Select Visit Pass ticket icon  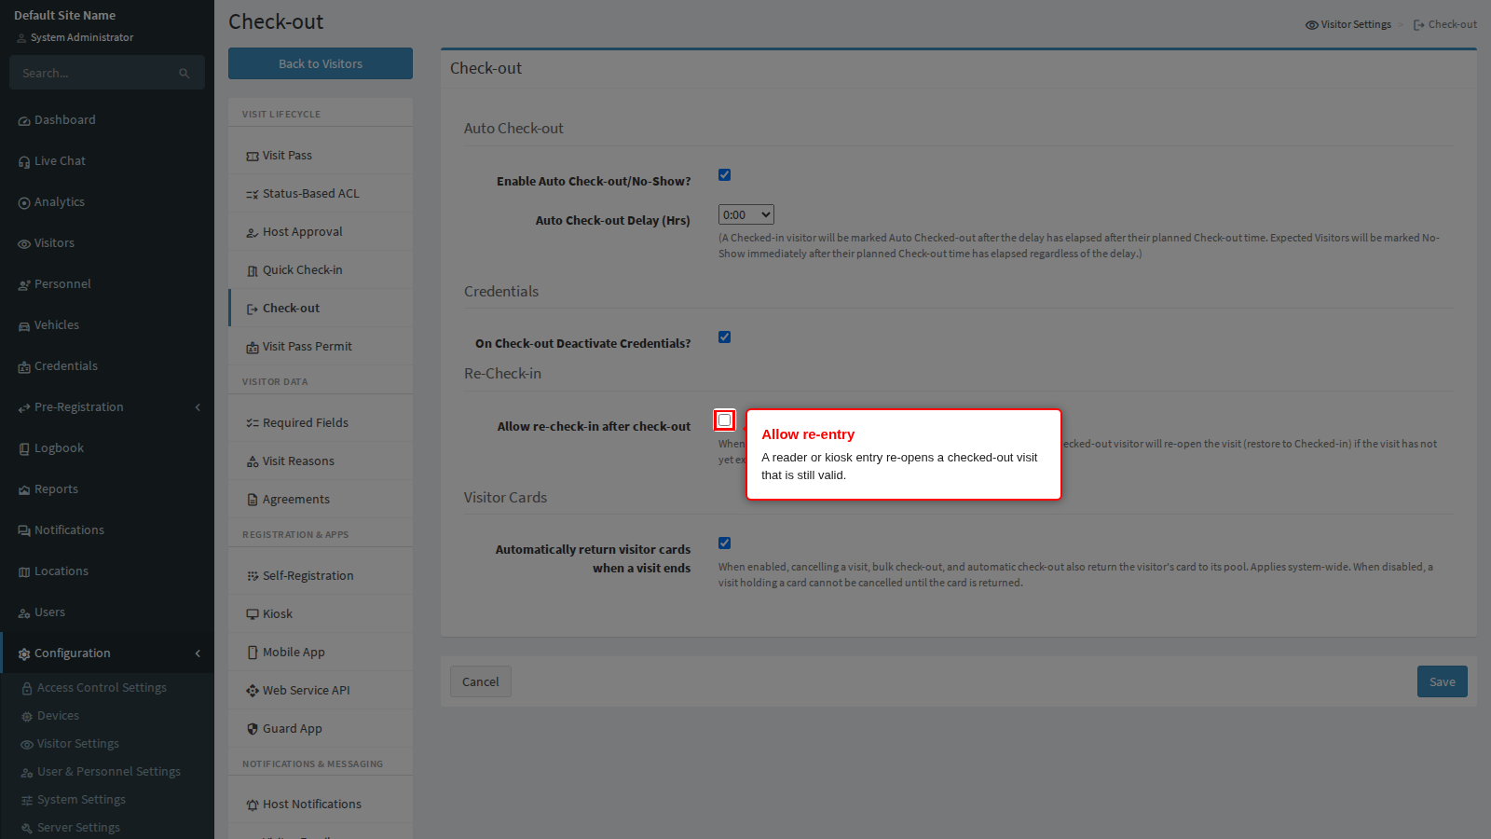[x=253, y=157]
